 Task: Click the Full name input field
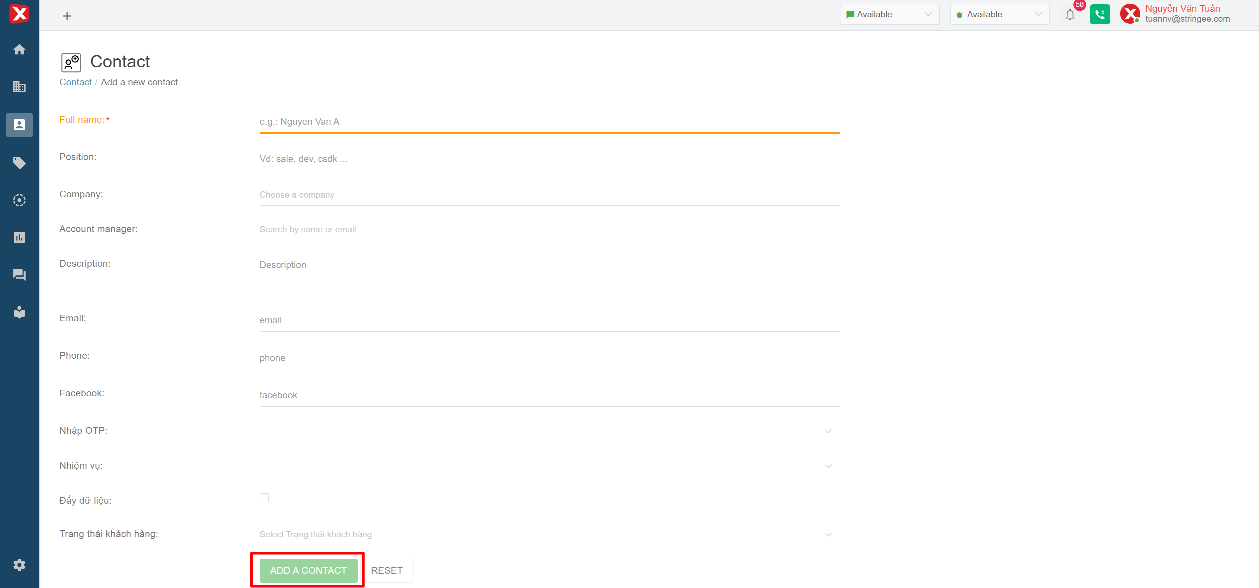[x=549, y=122]
